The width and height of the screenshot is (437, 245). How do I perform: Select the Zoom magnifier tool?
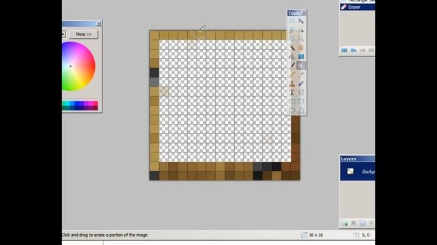pyautogui.click(x=301, y=39)
